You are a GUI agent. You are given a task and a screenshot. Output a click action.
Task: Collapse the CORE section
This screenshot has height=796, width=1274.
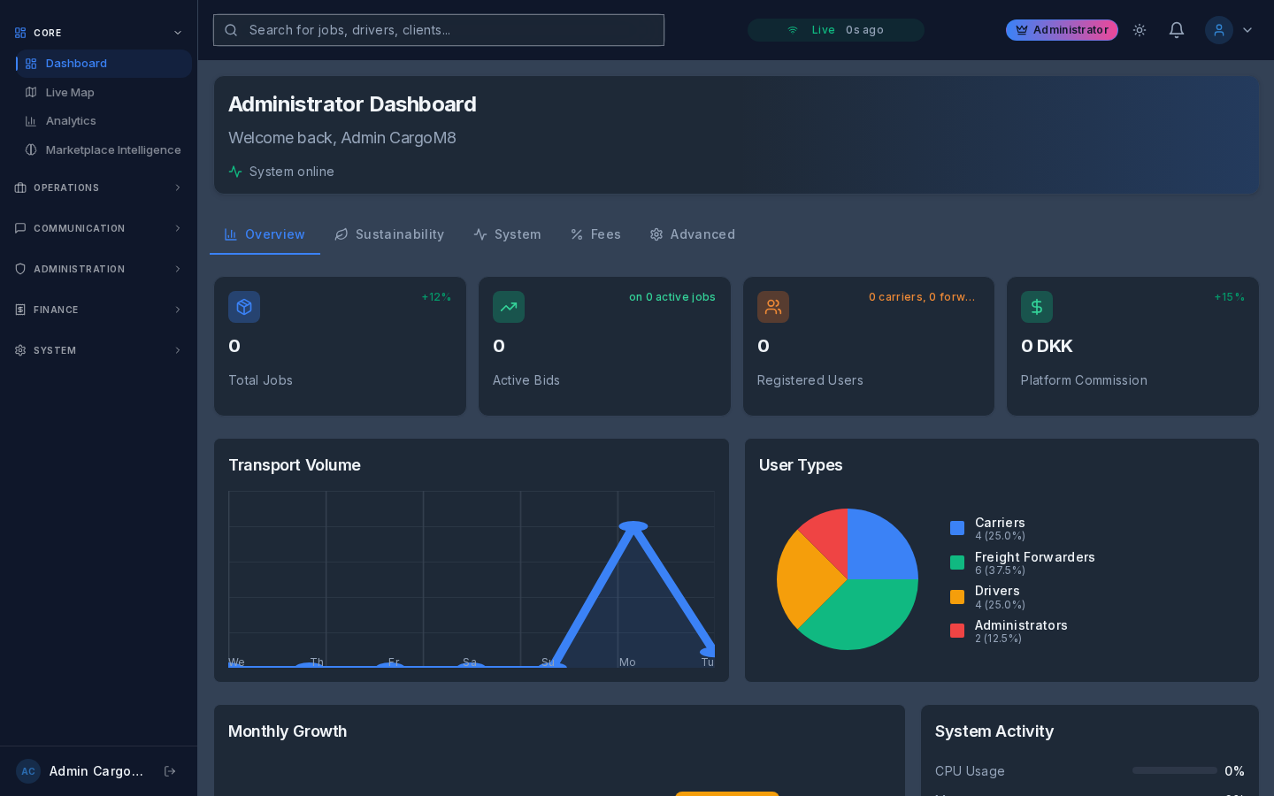(x=178, y=33)
